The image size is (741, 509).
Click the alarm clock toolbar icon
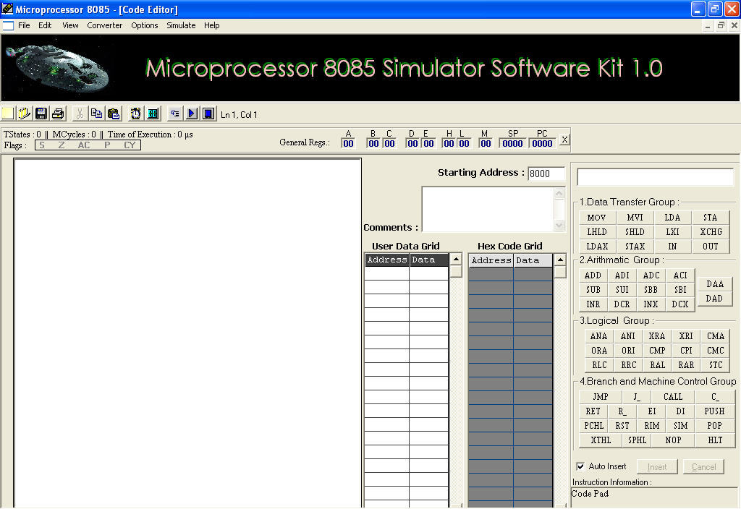coord(135,114)
